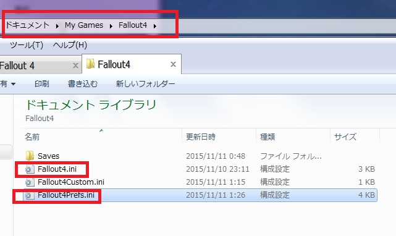The height and width of the screenshot is (236, 396).
Task: Select the Fallout4Prefs.ini file icon
Action: pos(30,195)
